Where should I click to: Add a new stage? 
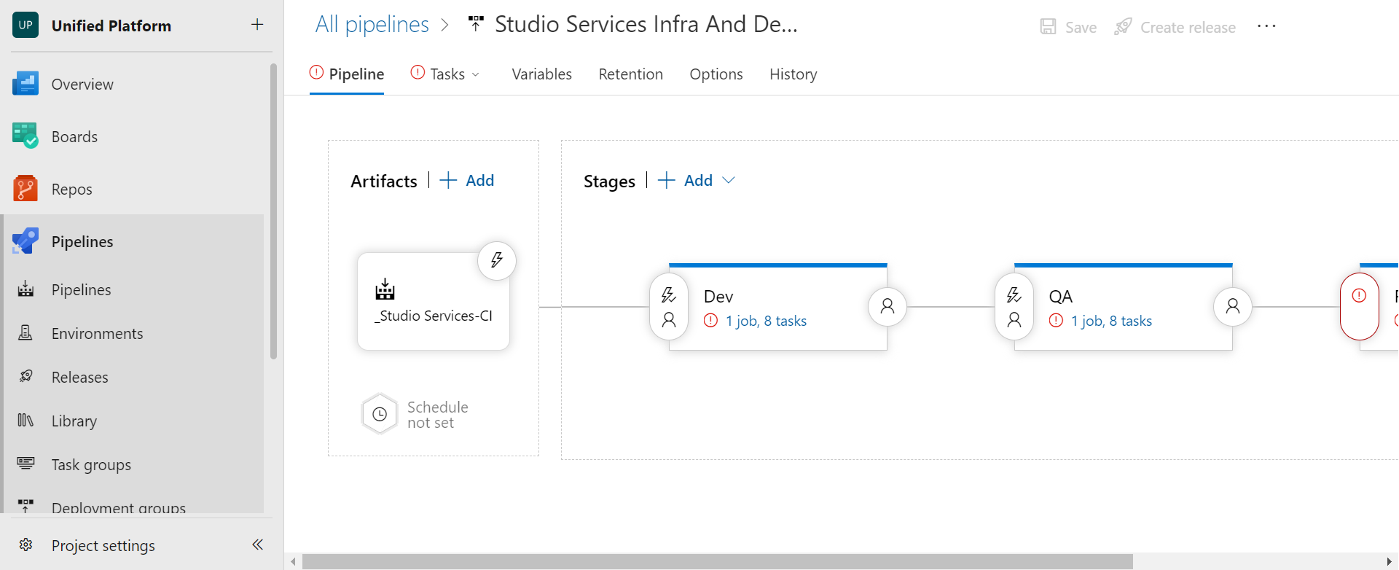click(686, 180)
